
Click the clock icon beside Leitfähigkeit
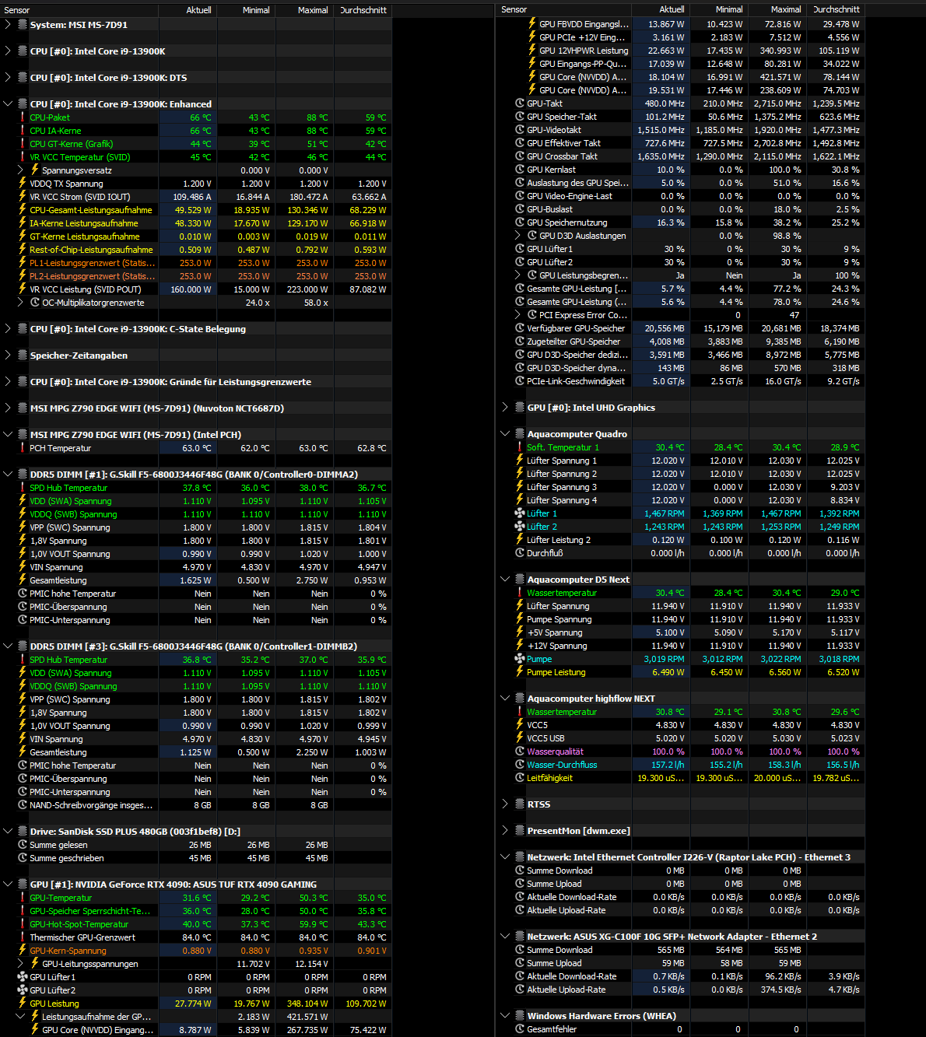click(x=520, y=778)
